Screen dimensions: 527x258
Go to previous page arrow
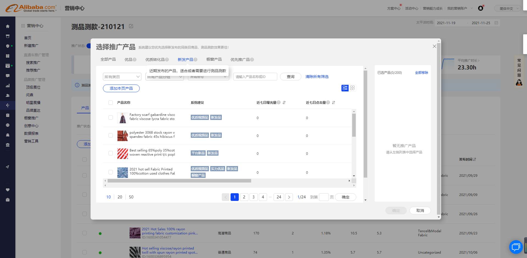coord(225,197)
